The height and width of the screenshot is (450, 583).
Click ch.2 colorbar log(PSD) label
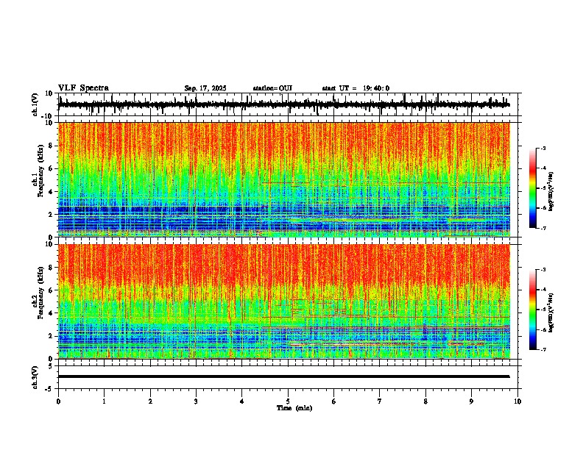click(x=551, y=313)
